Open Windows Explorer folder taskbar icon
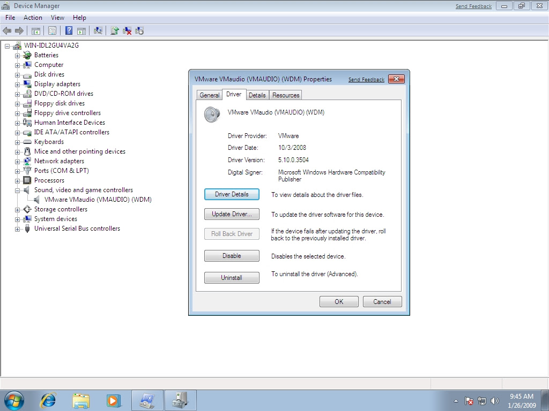 click(81, 400)
